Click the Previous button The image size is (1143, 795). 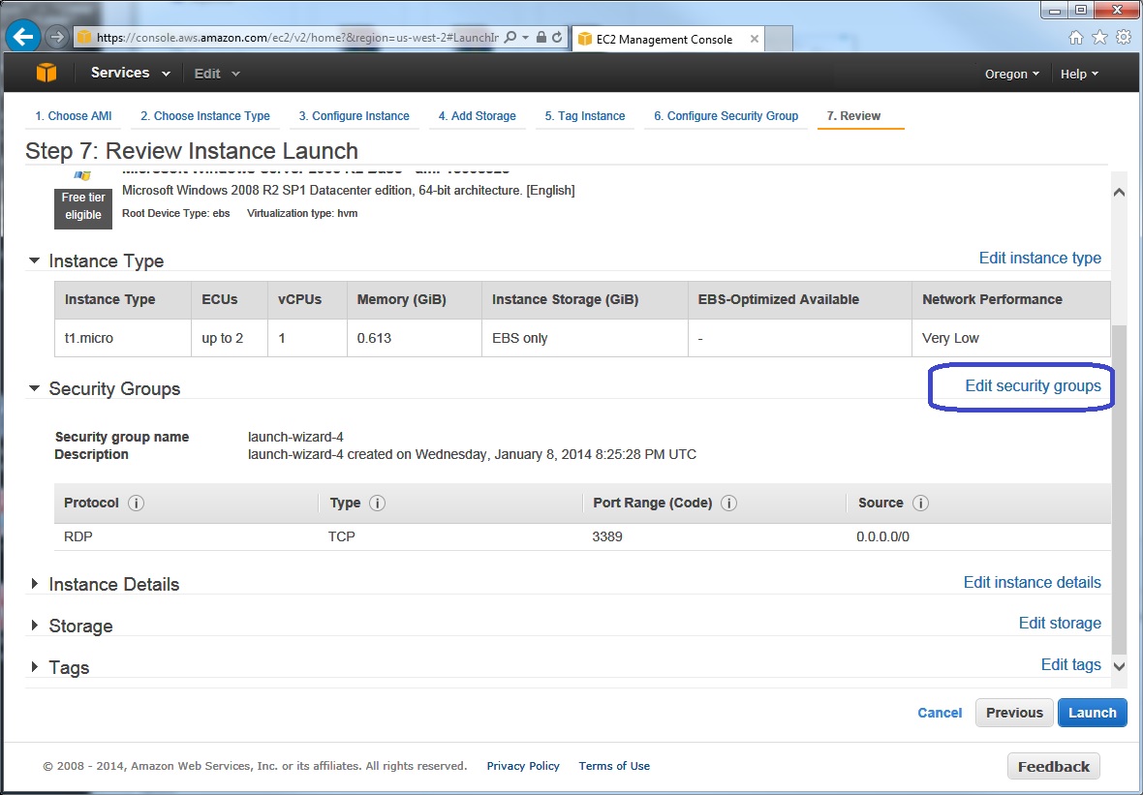click(x=1014, y=713)
